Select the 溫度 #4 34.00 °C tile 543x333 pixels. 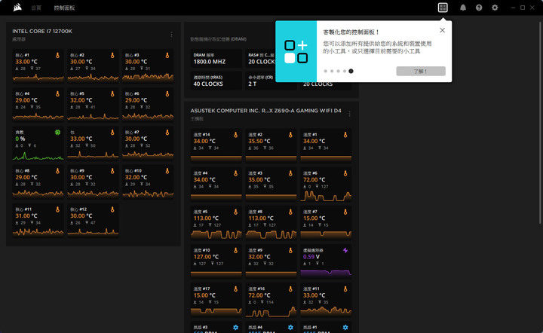pos(216,184)
